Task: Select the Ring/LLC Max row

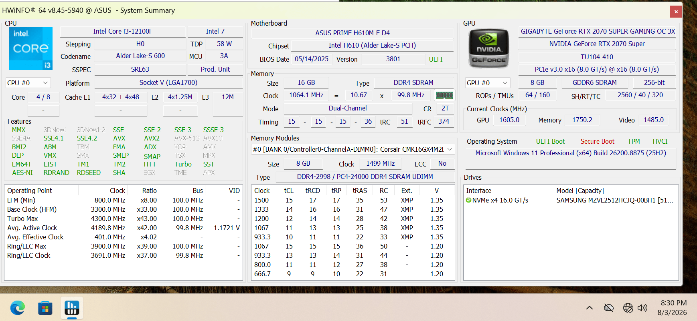Action: 124,246
